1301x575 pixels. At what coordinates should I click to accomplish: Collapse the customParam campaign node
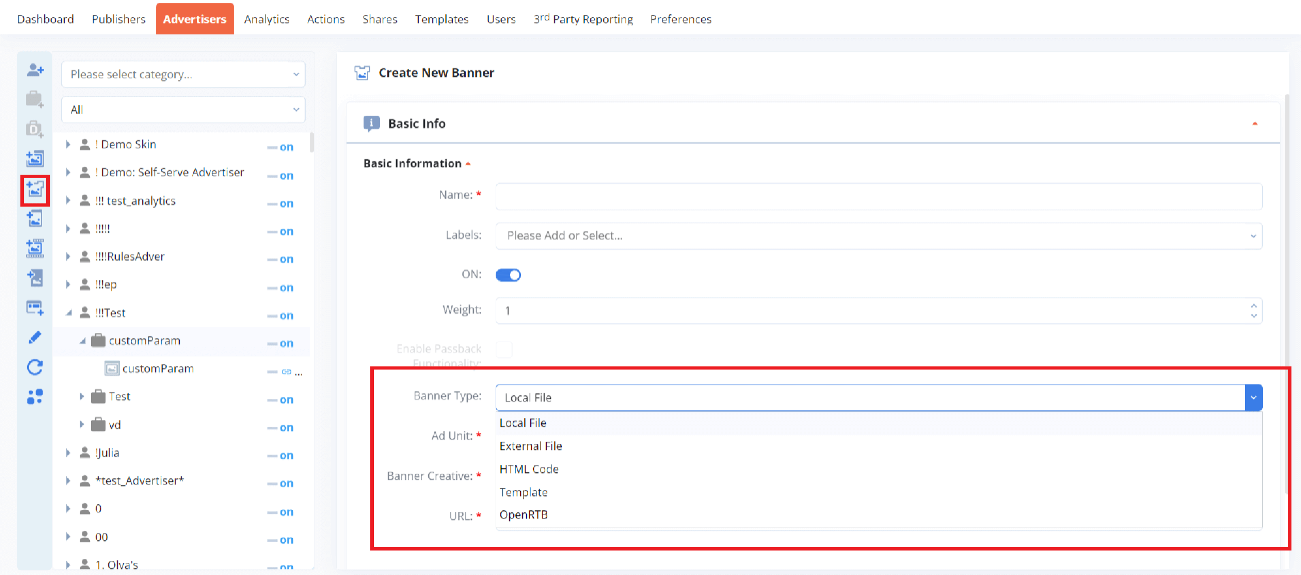click(x=82, y=340)
